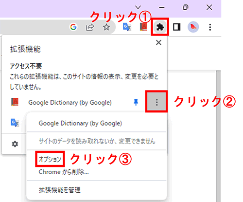Bookmark this page with the star icon
Screen dimensions: 243x202
(106, 27)
